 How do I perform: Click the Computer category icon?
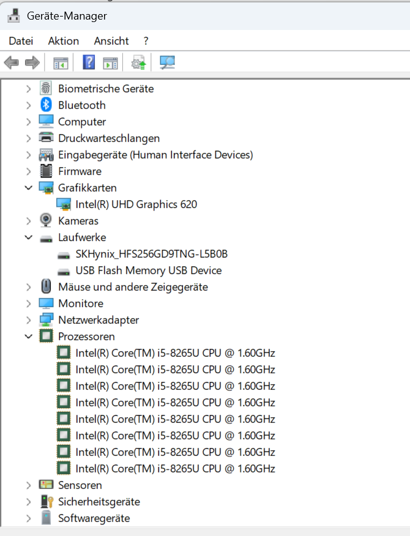[46, 121]
